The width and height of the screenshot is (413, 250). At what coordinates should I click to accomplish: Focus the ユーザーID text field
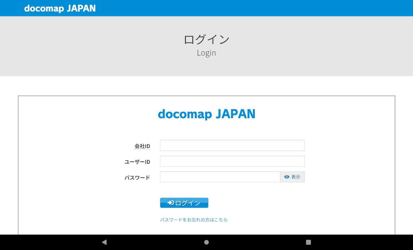(232, 161)
